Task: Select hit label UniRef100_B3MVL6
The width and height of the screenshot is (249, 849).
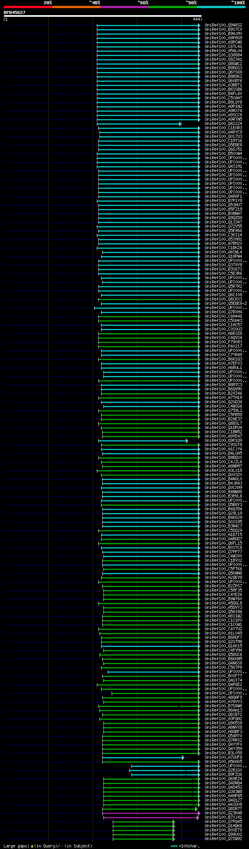Action: click(x=223, y=496)
